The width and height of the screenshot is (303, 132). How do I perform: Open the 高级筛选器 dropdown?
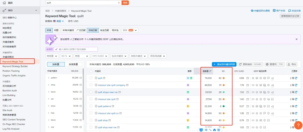(158, 56)
